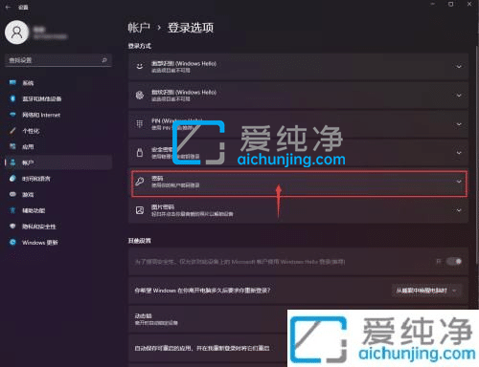Click the 密码 row title text
The width and height of the screenshot is (479, 367).
[x=157, y=179]
